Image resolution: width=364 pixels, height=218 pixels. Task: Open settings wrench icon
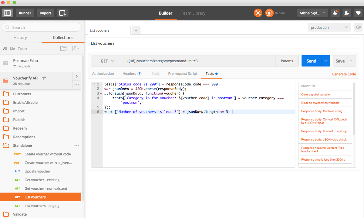click(347, 13)
